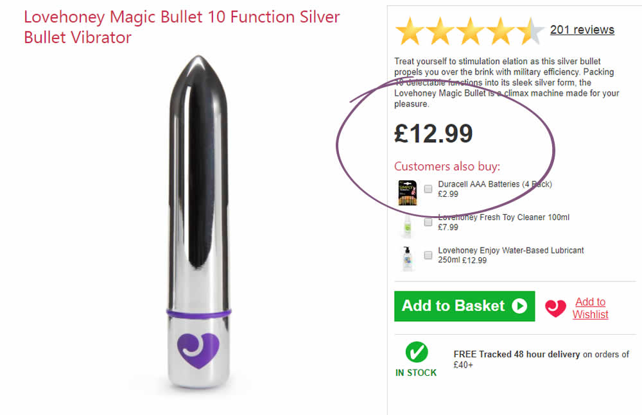
Task: Click the Duracell AAA Batteries thumbnail
Action: [x=407, y=192]
